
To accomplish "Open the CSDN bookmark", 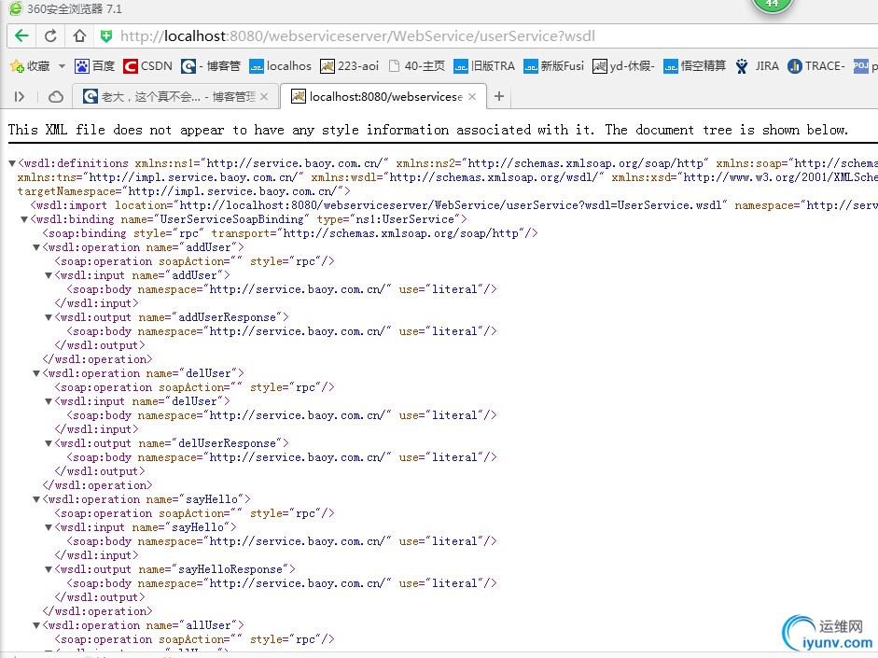I will [x=147, y=66].
